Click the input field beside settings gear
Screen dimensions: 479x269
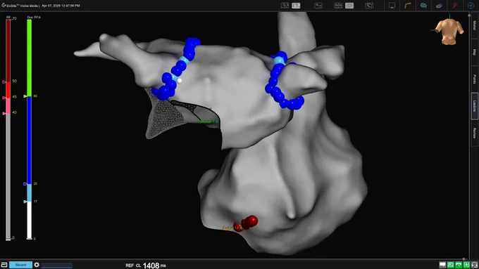coord(57,265)
